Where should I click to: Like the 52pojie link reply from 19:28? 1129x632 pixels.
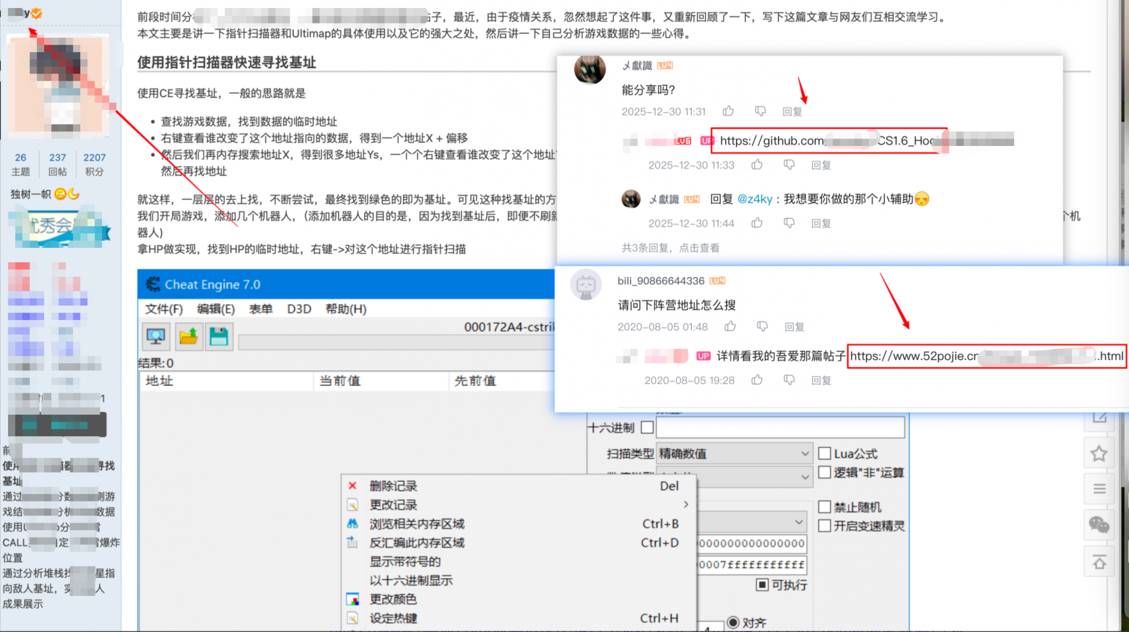click(x=757, y=380)
